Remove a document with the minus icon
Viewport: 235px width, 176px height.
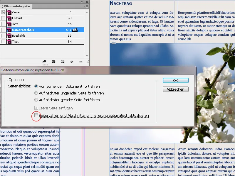(x=80, y=61)
